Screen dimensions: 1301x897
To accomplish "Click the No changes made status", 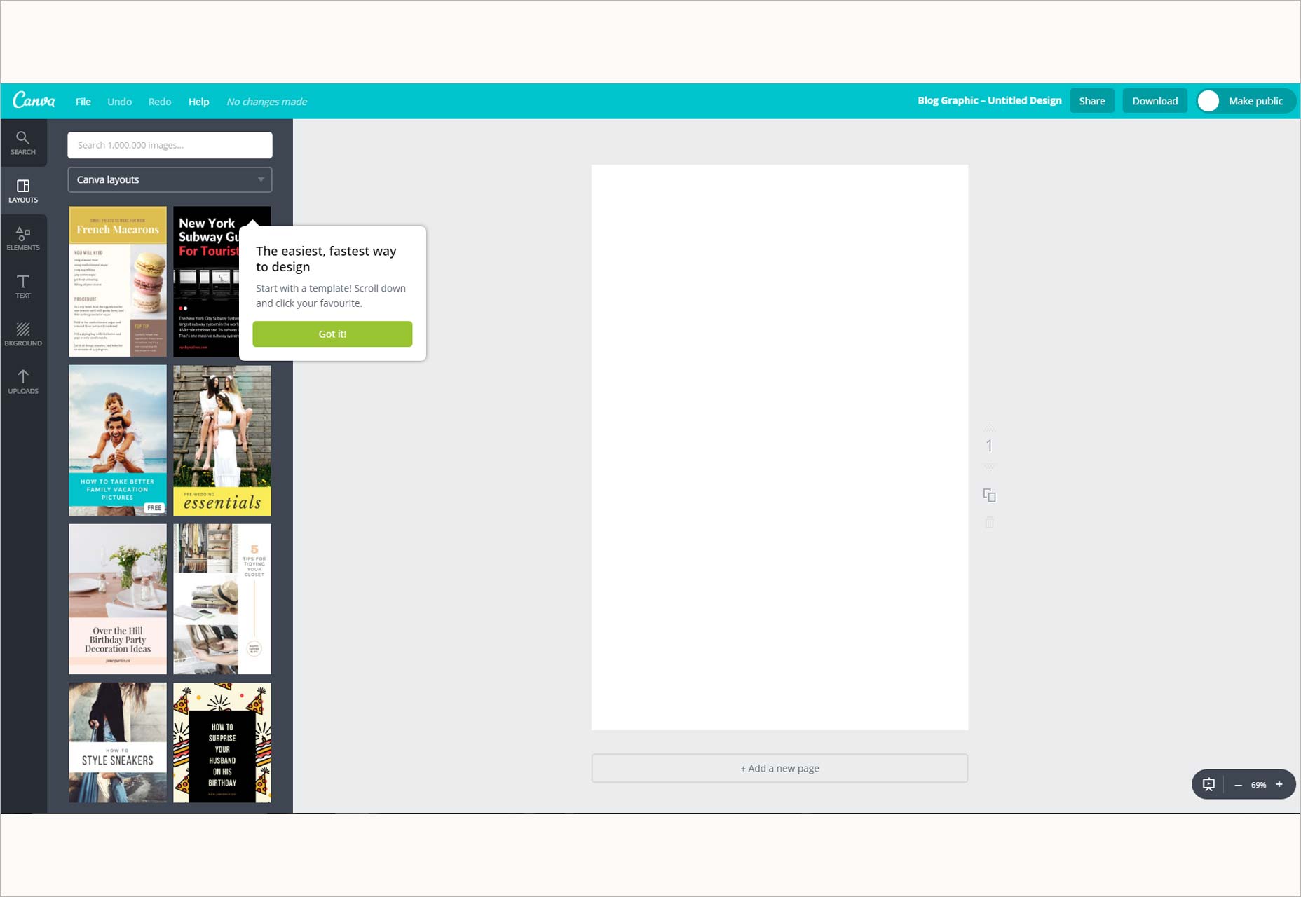I will click(267, 102).
